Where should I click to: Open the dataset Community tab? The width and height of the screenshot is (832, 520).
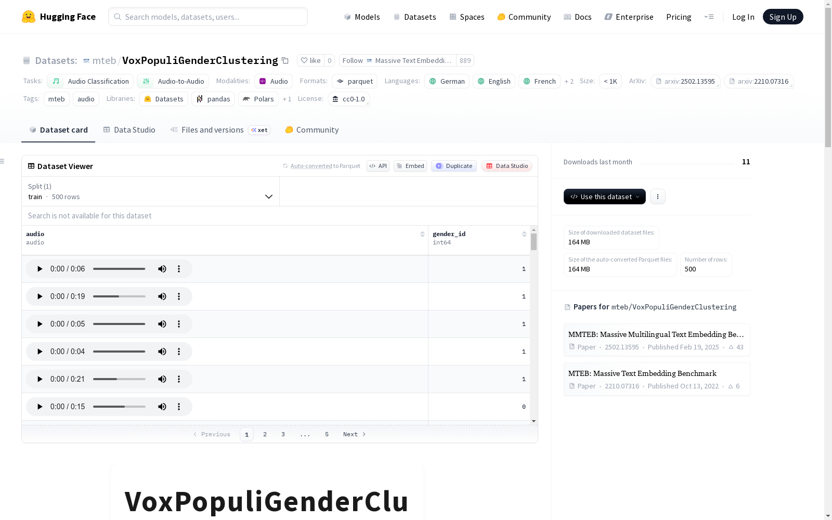312,130
